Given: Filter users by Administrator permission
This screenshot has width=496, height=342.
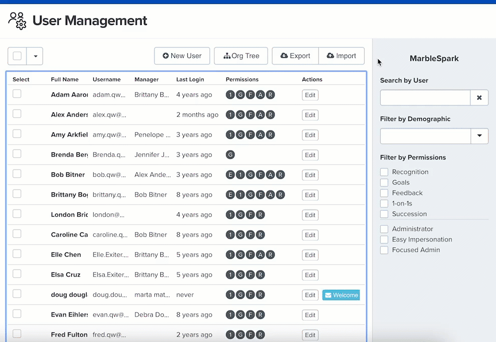Looking at the screenshot, I should click(x=384, y=229).
